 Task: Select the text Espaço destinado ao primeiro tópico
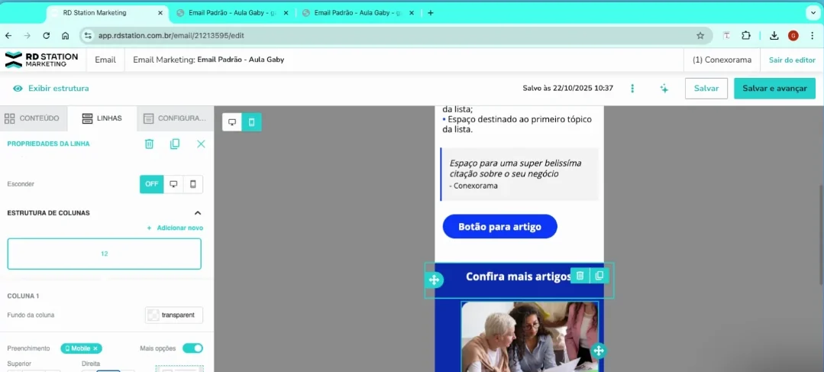(x=517, y=124)
